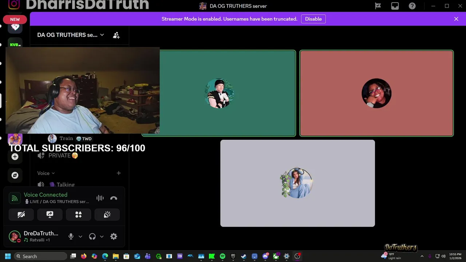Open Task View on the taskbar
Viewport: 466px width, 262px height.
pyautogui.click(x=73, y=256)
